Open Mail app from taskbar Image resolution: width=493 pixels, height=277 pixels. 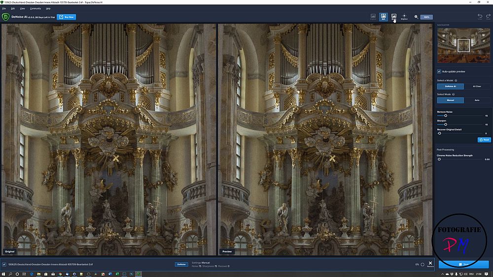pyautogui.click(x=53, y=274)
